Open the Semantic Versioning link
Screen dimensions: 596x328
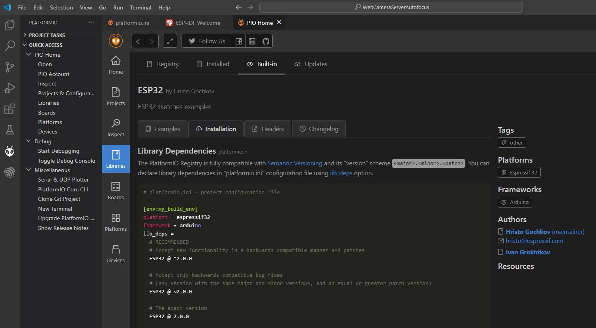[x=295, y=163]
